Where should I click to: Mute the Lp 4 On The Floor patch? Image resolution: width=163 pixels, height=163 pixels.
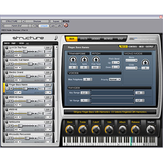click(x=11, y=52)
